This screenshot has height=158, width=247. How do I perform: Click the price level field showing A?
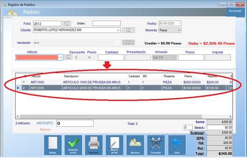pos(92,57)
